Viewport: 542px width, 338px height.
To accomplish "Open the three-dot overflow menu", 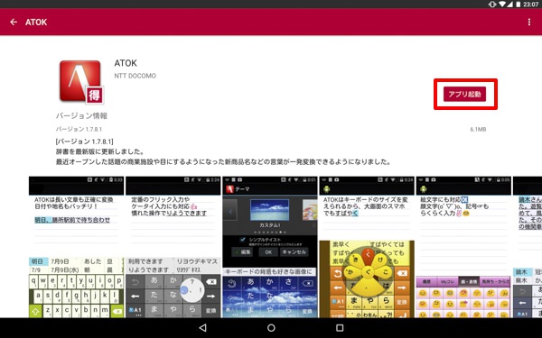I will pyautogui.click(x=528, y=22).
